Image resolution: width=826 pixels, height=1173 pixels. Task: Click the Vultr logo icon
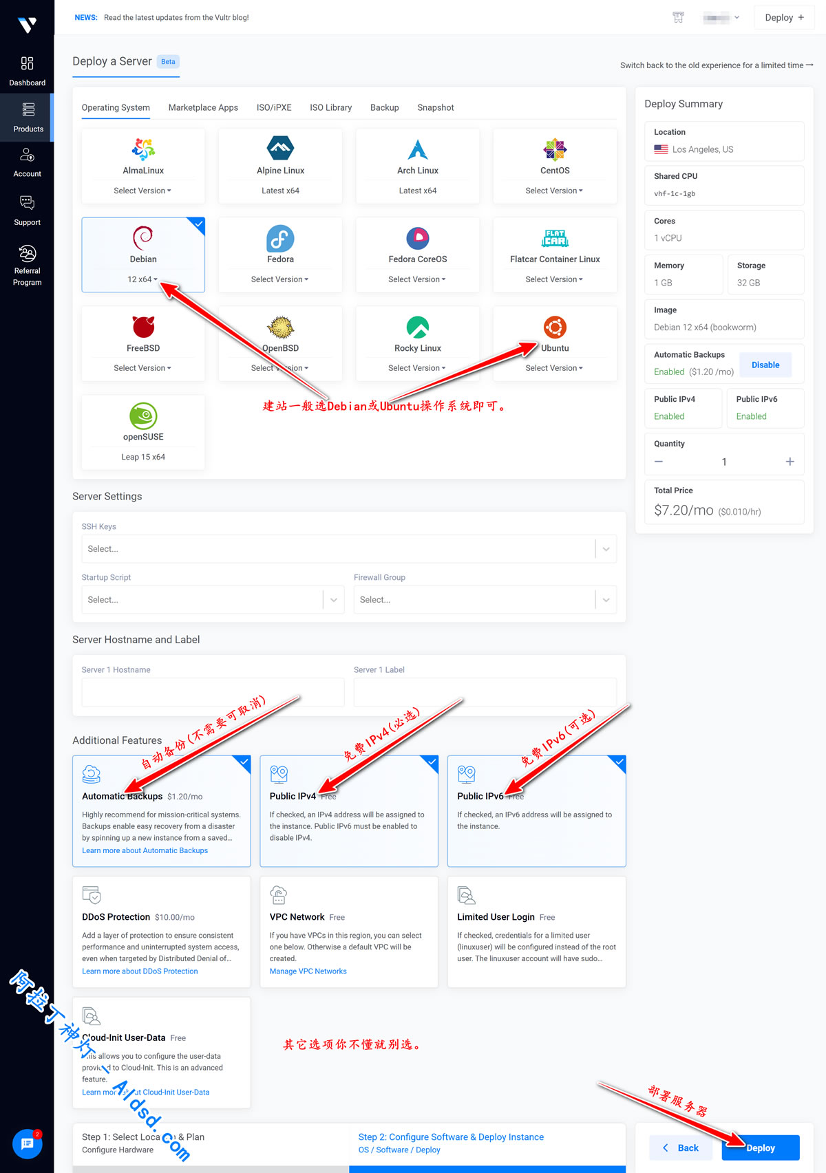coord(27,25)
